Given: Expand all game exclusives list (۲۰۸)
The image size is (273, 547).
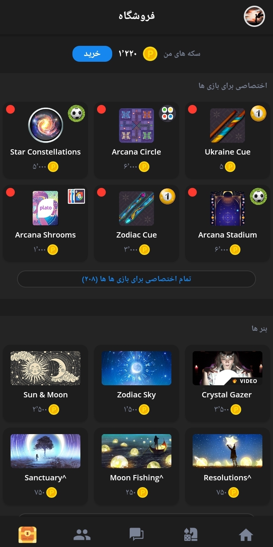Looking at the screenshot, I should point(136,279).
